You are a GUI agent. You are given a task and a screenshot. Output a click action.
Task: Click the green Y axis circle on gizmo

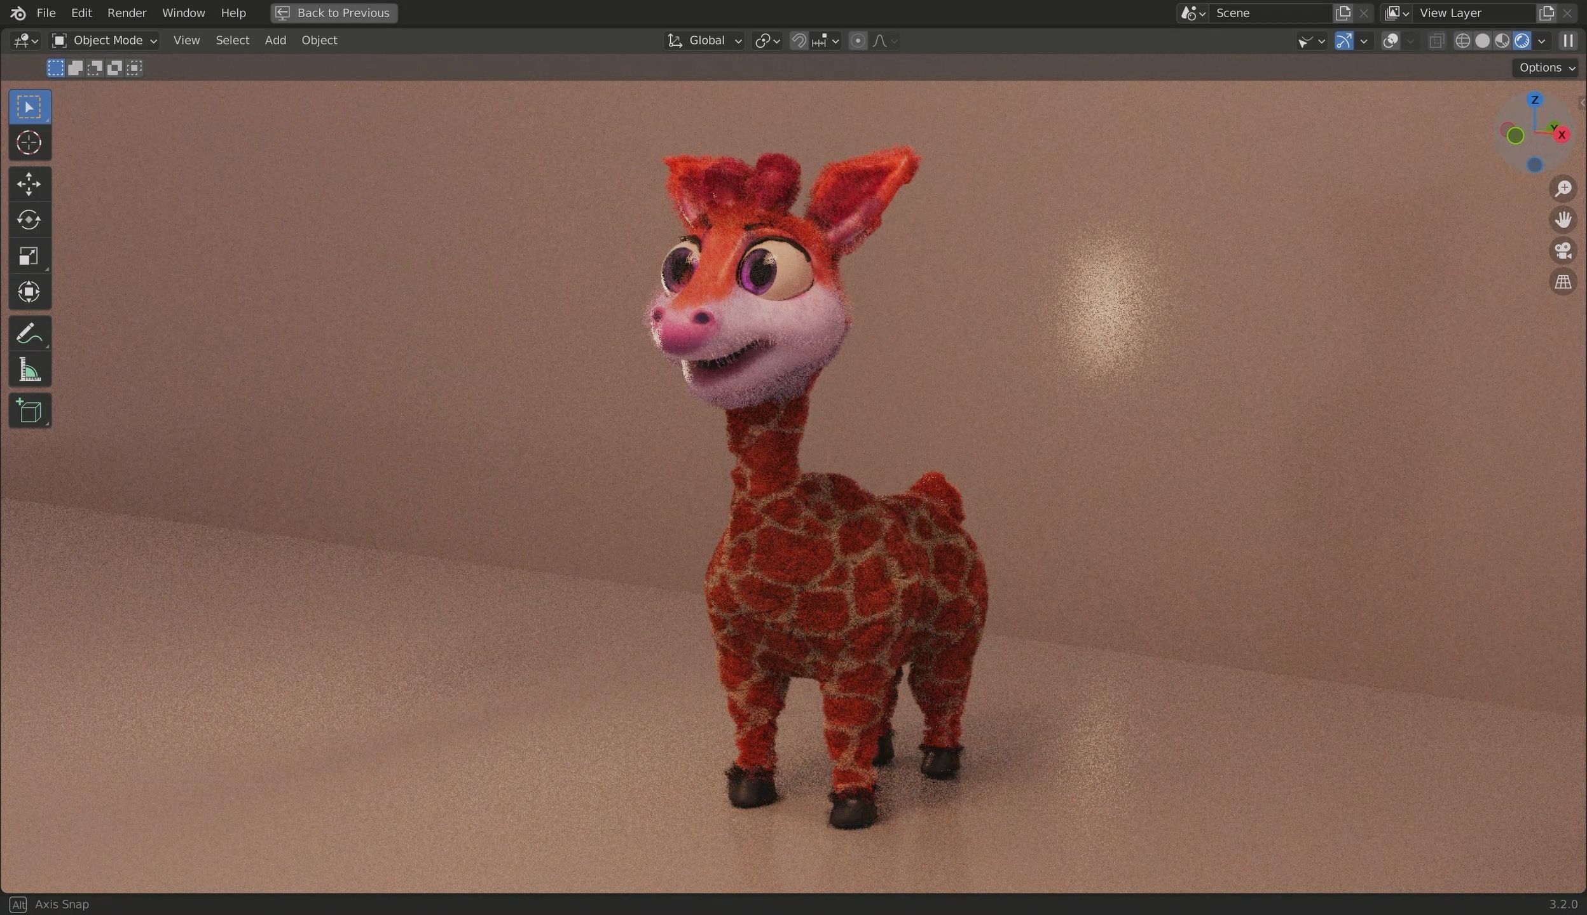point(1515,135)
